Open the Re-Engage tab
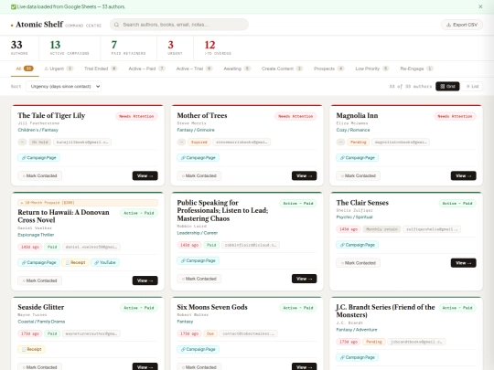This screenshot has height=370, width=494. coord(416,69)
